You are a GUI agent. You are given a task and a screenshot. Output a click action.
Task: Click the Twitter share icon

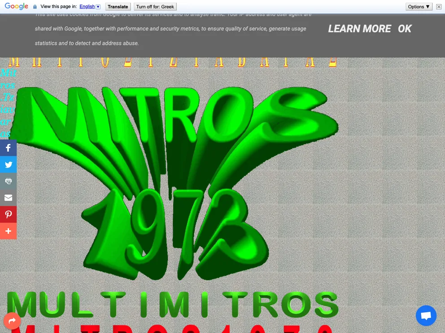(8, 164)
